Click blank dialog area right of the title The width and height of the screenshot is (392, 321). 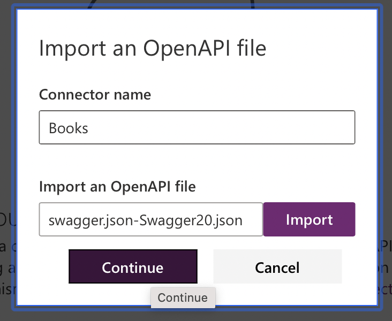[x=321, y=48]
